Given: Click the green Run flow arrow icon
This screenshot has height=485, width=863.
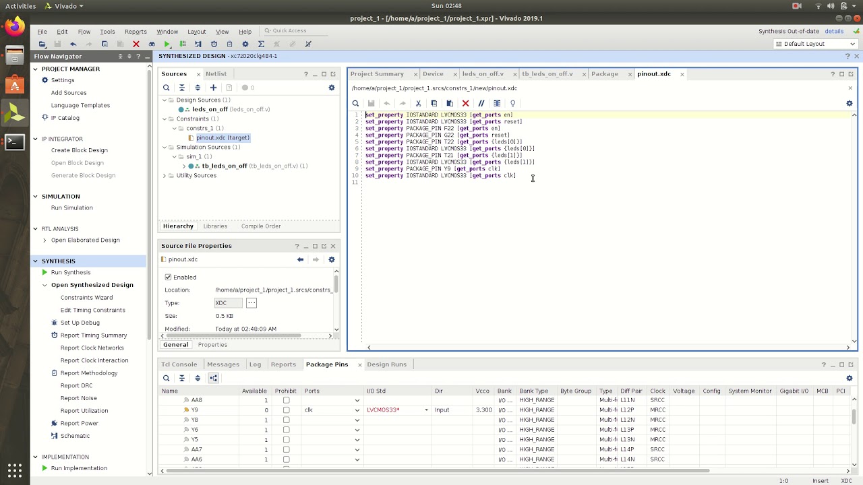Looking at the screenshot, I should [x=167, y=44].
